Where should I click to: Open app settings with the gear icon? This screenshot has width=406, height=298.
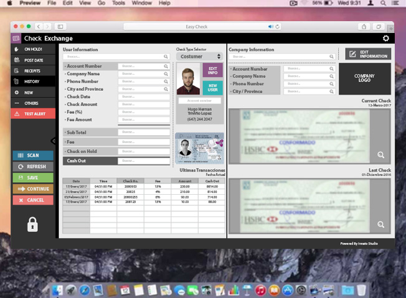[386, 39]
